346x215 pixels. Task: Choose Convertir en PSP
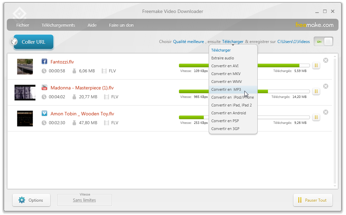pos(233,121)
